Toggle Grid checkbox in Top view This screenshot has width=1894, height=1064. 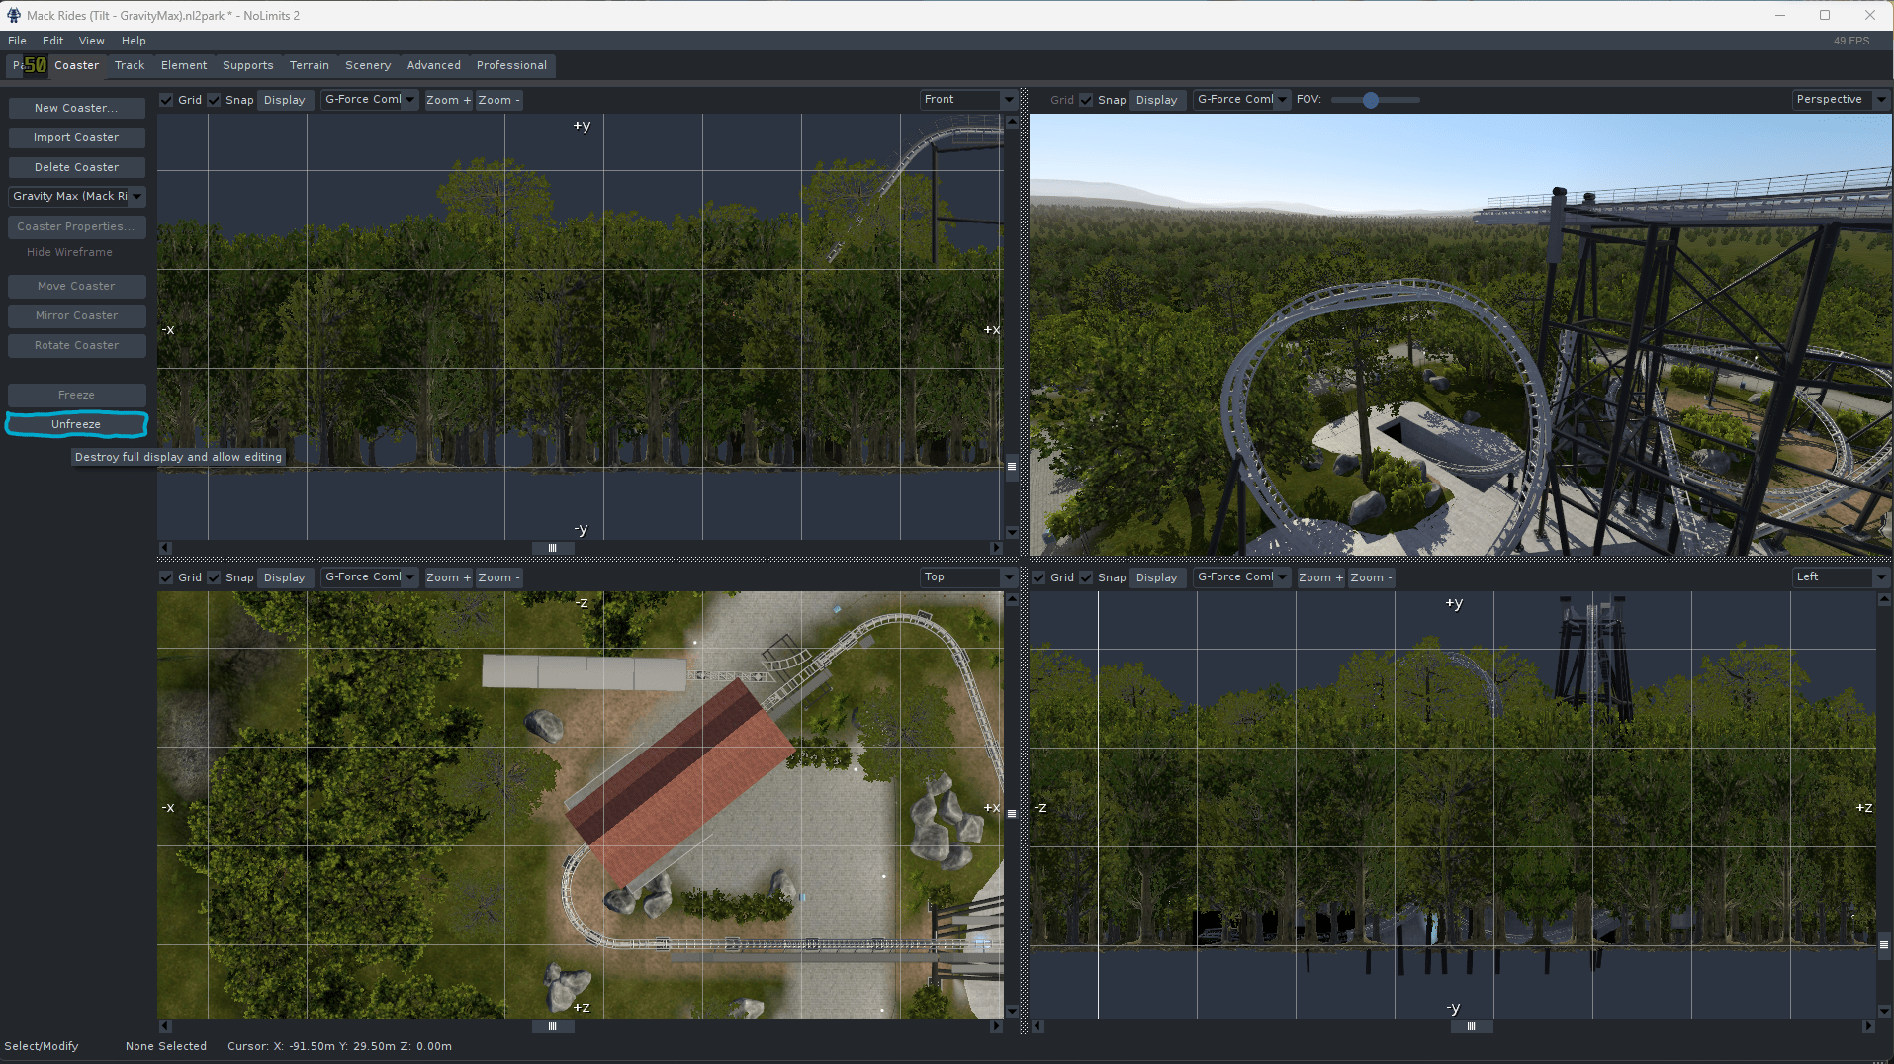pos(166,577)
